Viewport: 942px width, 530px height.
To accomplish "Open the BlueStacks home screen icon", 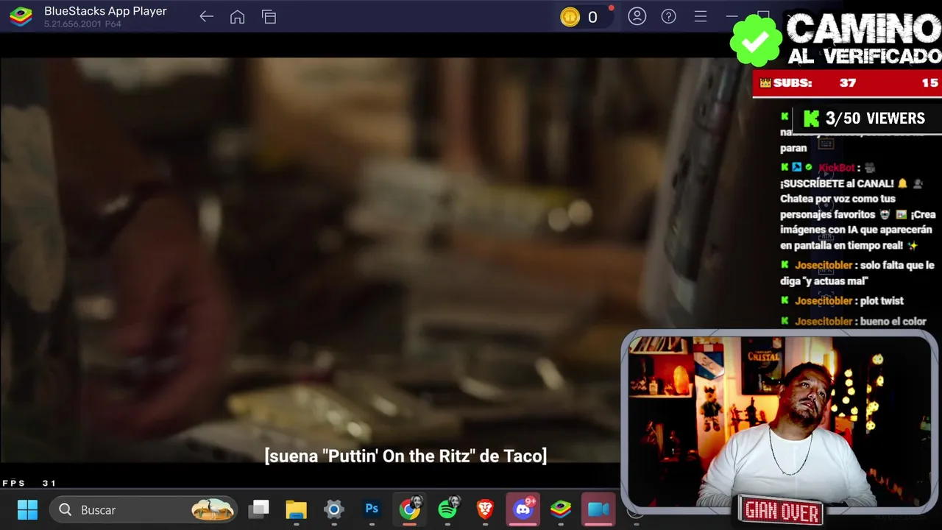I will coord(237,17).
